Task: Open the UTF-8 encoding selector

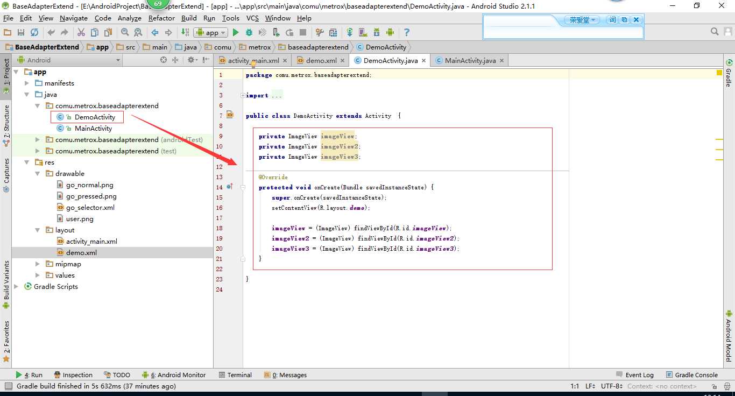Action: 611,386
